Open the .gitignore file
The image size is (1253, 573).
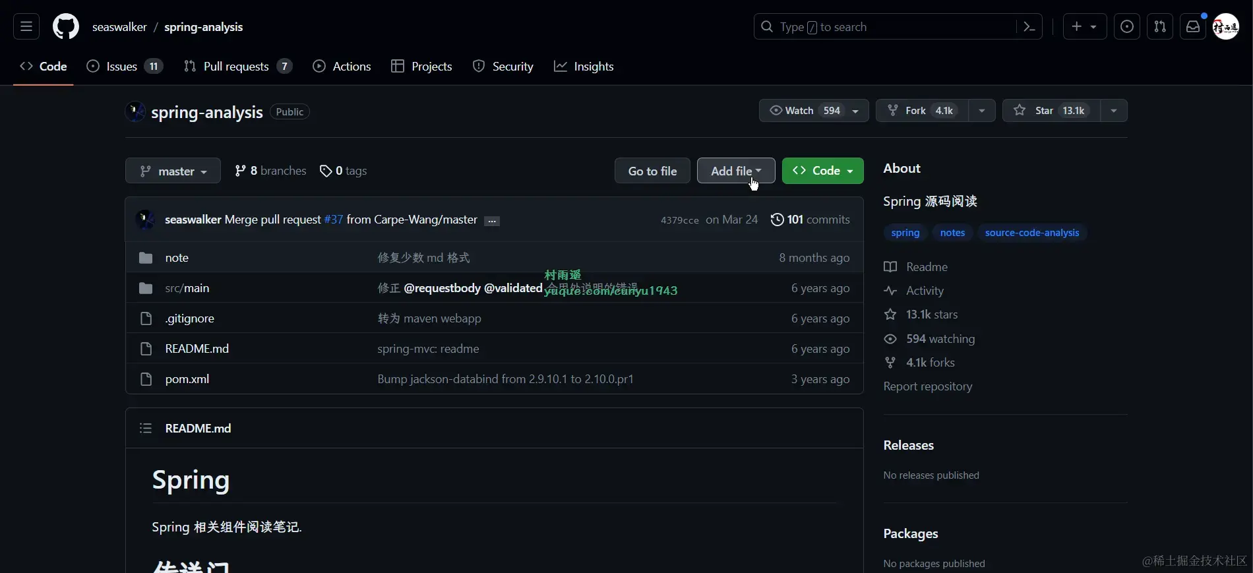tap(190, 318)
